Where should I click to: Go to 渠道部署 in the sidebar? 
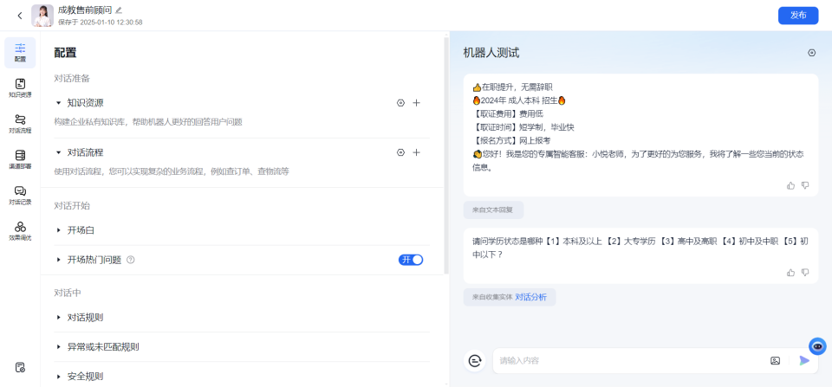pyautogui.click(x=19, y=158)
